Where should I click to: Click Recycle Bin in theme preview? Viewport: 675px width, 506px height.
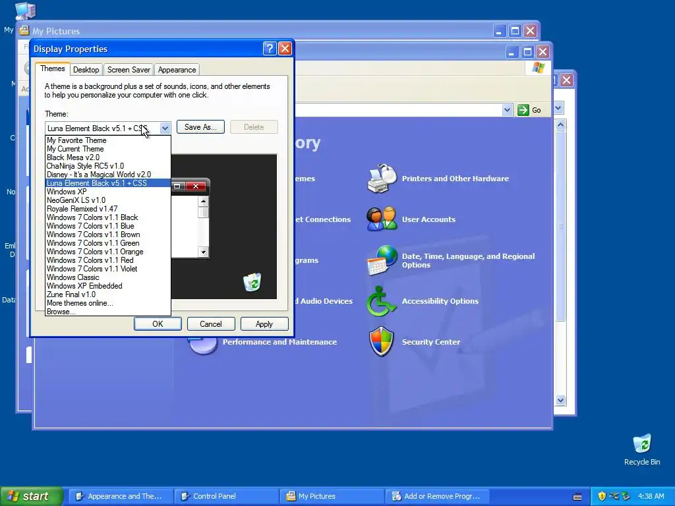coord(252,282)
